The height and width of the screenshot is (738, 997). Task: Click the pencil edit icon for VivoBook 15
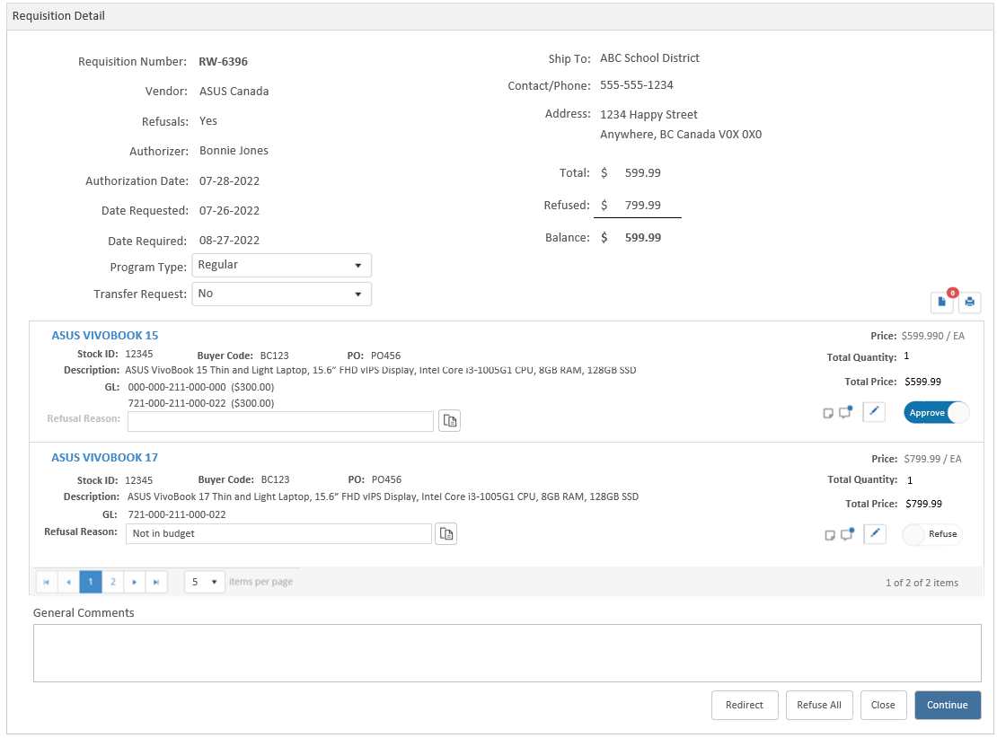click(874, 412)
